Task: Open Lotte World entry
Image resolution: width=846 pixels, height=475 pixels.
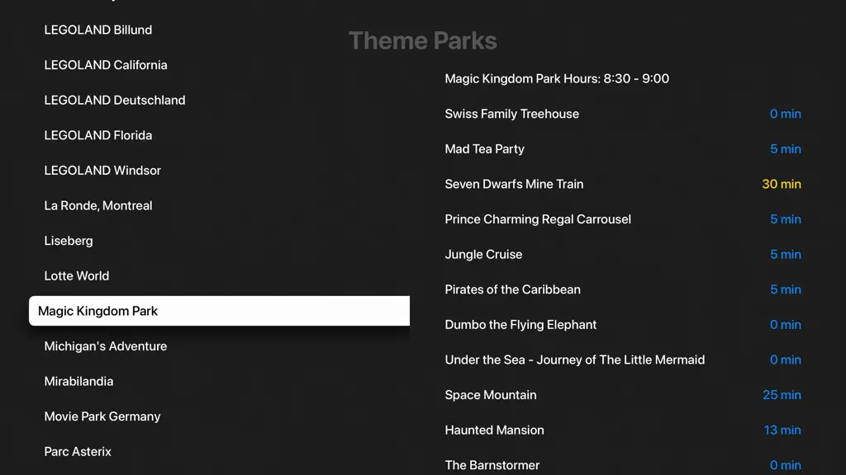Action: (x=219, y=275)
